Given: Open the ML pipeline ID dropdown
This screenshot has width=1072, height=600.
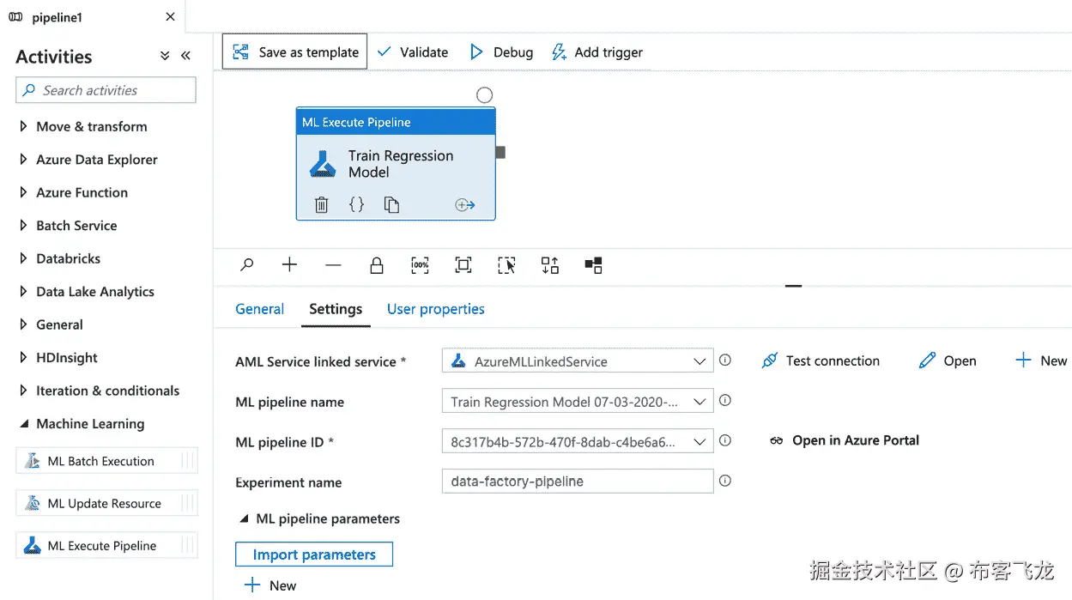Looking at the screenshot, I should click(x=700, y=440).
